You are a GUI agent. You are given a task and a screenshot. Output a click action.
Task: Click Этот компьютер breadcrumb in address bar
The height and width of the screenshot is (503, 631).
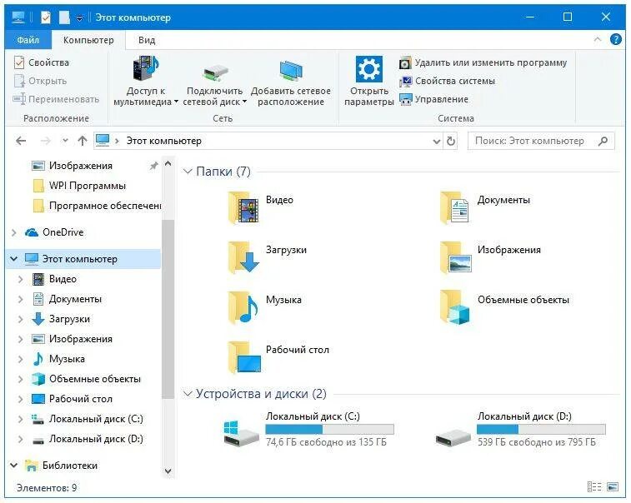tap(163, 141)
